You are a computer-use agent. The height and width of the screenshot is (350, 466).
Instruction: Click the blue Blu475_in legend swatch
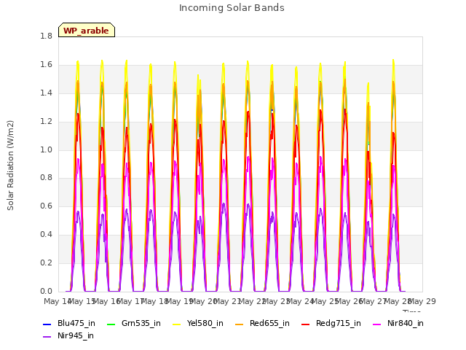point(47,324)
